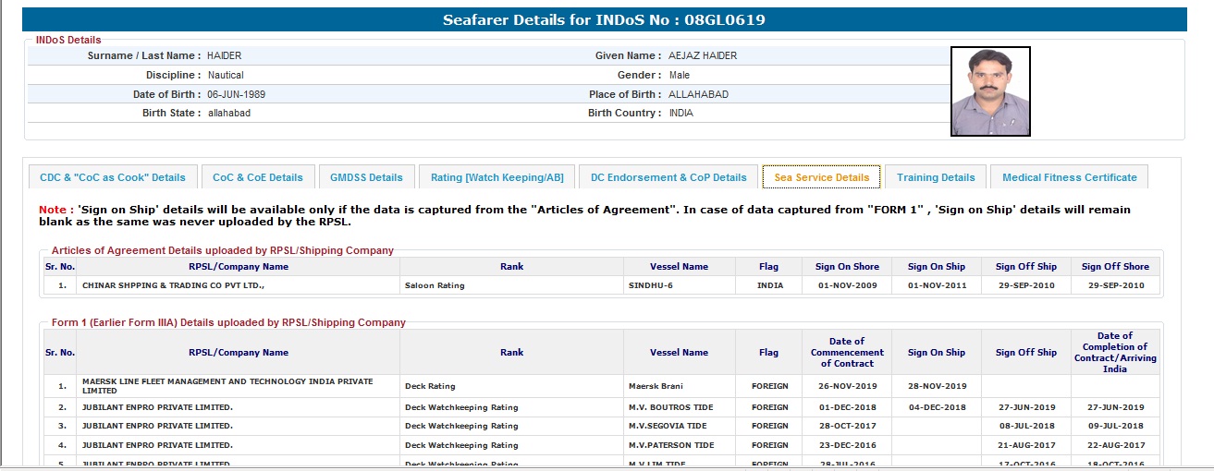Open the CDC & "CoC as Cook" Details tab
This screenshot has width=1214, height=471.
point(113,177)
